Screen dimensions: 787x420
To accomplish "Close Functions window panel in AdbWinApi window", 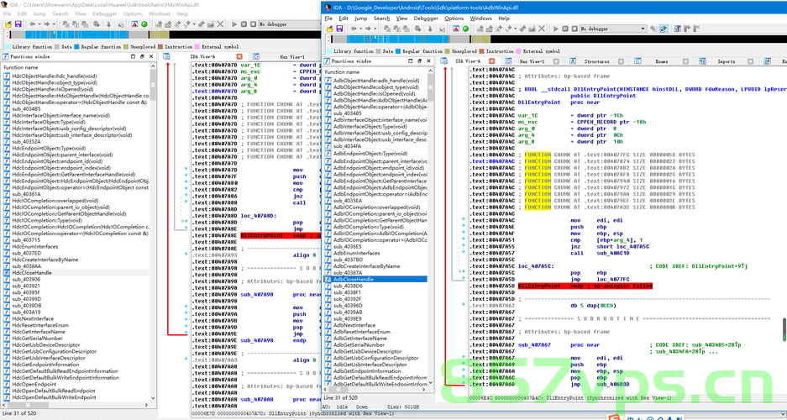I will [x=429, y=60].
